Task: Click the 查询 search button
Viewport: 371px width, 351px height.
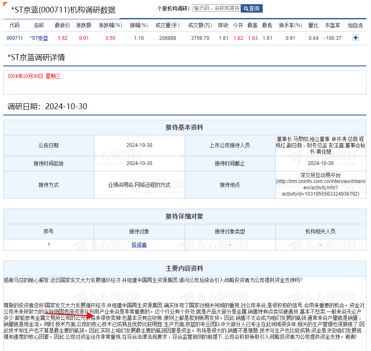Action: tap(251, 8)
